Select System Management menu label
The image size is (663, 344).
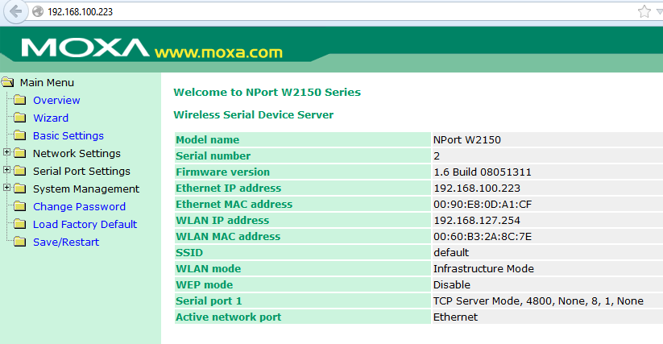click(86, 189)
